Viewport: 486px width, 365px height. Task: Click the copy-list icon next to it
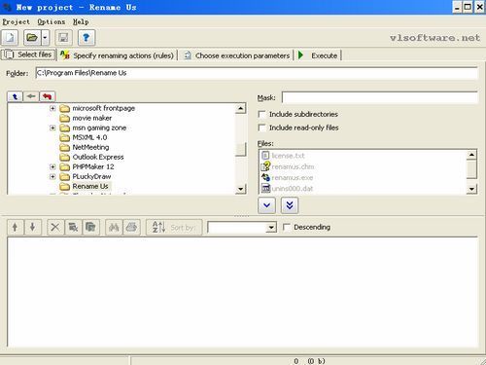click(91, 227)
